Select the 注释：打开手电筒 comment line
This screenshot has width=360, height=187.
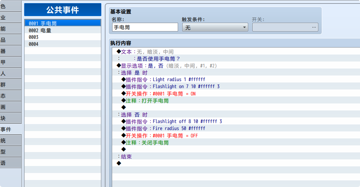point(236,100)
